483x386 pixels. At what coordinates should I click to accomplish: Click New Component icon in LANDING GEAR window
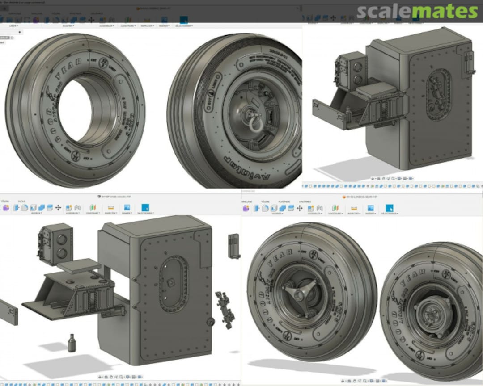click(x=311, y=208)
